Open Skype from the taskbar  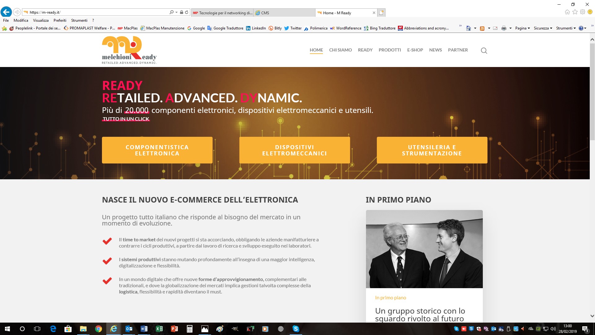click(296, 329)
